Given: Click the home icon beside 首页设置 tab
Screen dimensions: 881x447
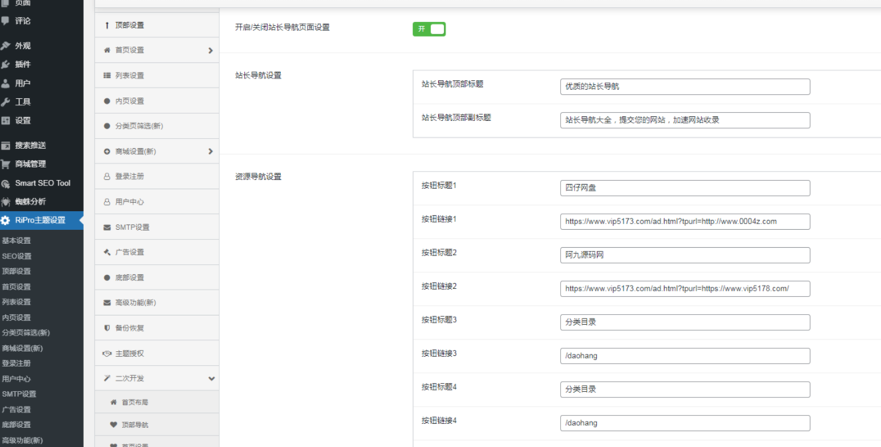Looking at the screenshot, I should click(107, 50).
